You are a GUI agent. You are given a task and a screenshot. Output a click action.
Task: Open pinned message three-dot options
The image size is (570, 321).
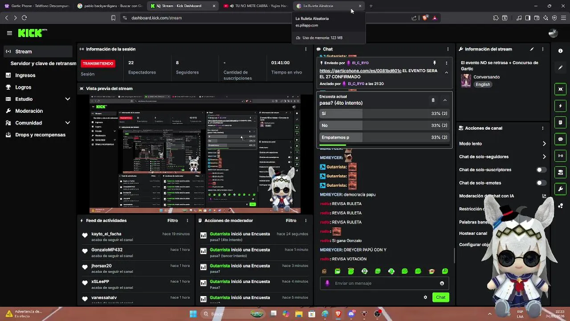pos(446,63)
